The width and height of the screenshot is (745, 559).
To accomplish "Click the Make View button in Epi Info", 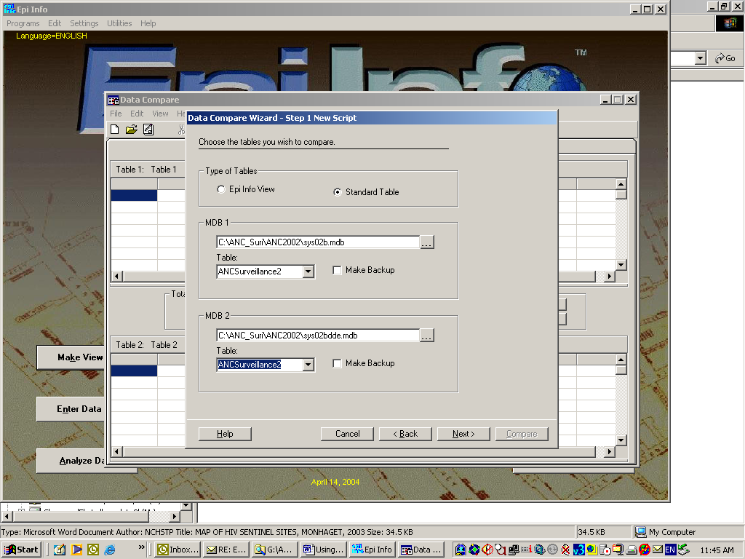I will [71, 357].
